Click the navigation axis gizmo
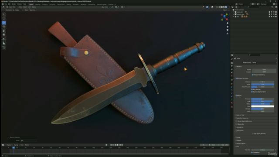 [x=225, y=17]
